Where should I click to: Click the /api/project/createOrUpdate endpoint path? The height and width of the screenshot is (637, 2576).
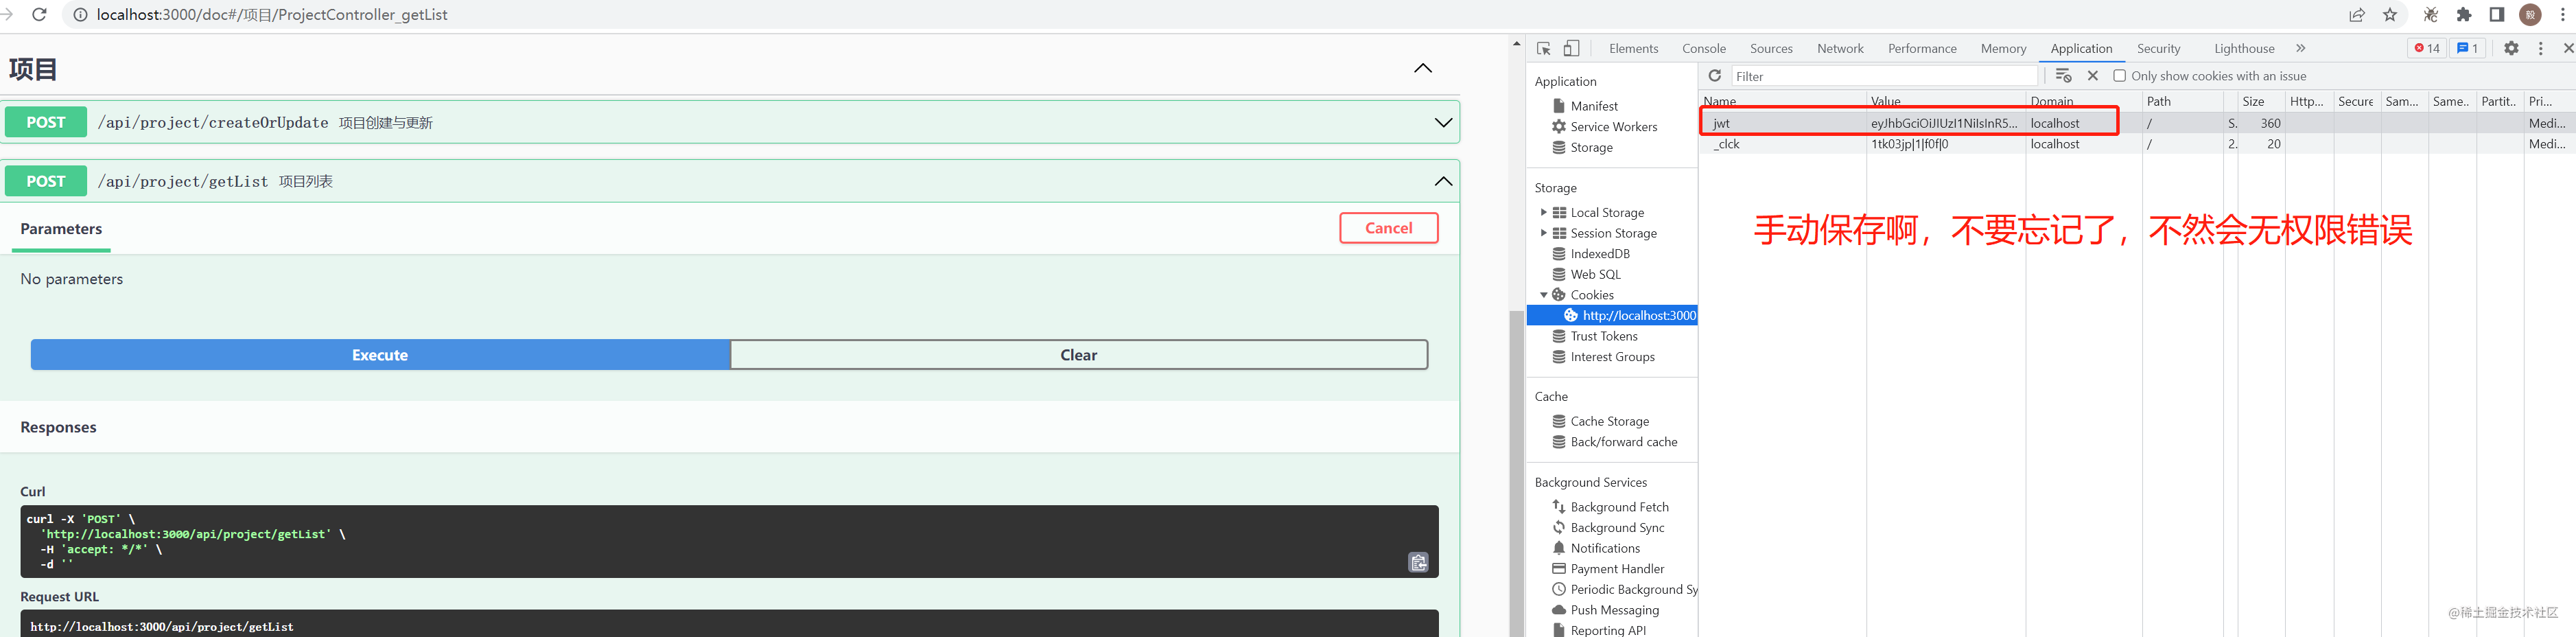point(213,122)
